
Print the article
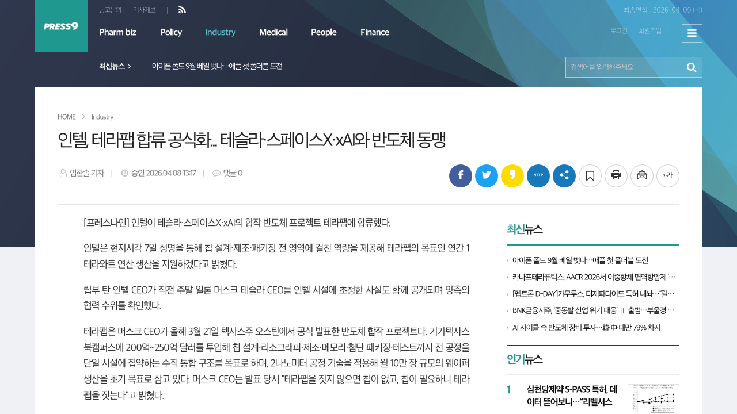(616, 176)
